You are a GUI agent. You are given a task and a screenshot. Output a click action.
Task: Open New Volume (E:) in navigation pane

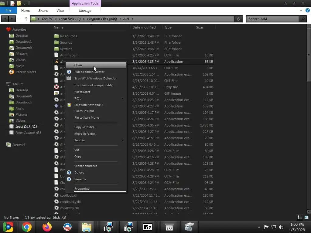tap(28, 133)
